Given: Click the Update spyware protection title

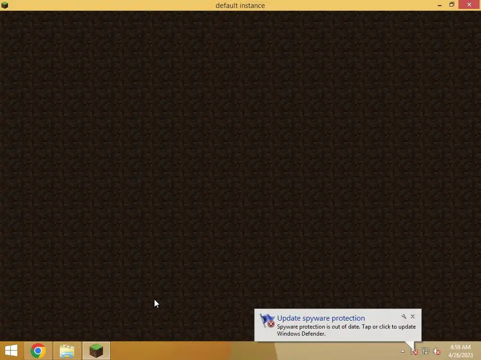Looking at the screenshot, I should click(321, 318).
